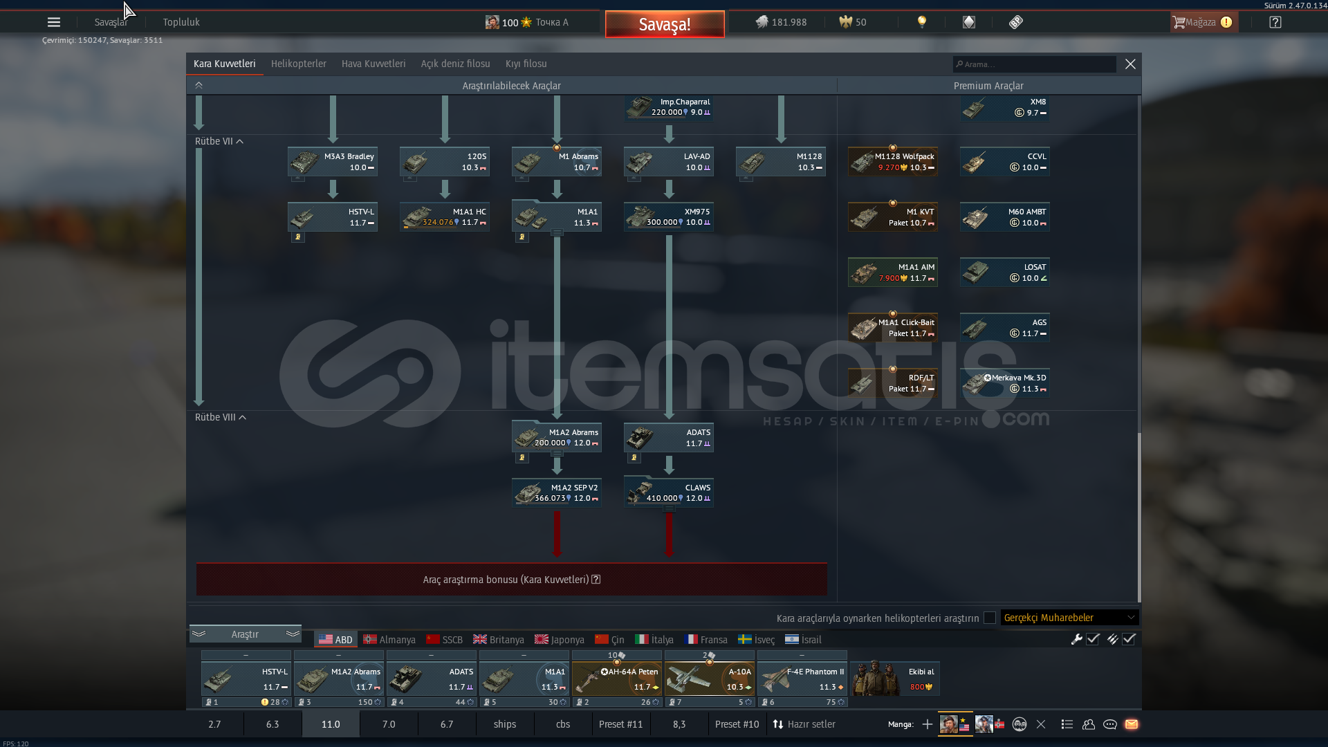Click the ammunition refill icon

[x=1112, y=639]
